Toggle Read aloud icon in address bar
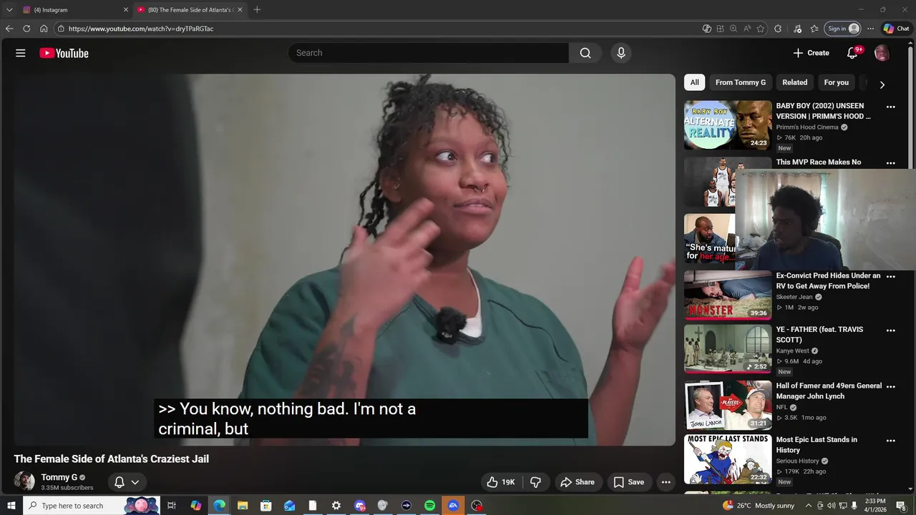 747,29
